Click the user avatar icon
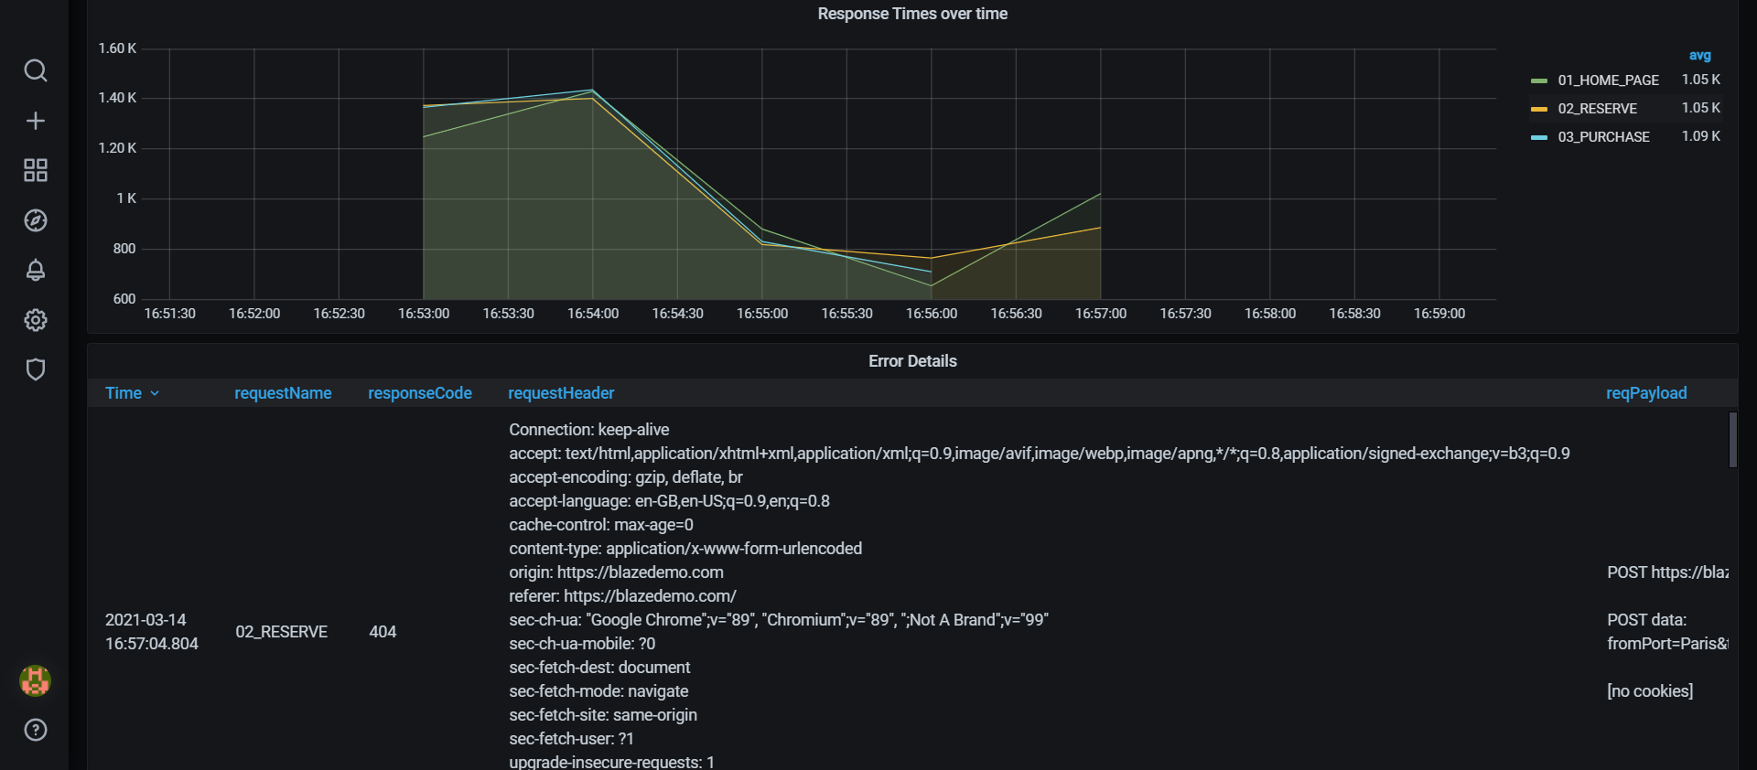Viewport: 1757px width, 770px height. [36, 680]
